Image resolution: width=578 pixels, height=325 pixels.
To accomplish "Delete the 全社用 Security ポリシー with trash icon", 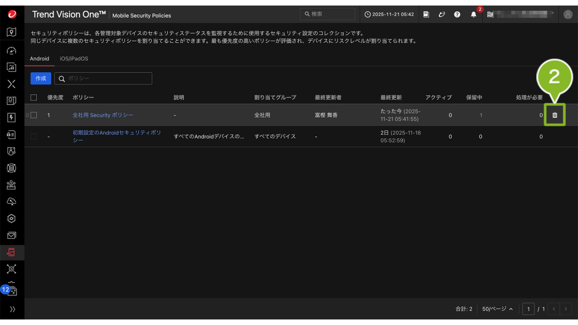I will [554, 115].
